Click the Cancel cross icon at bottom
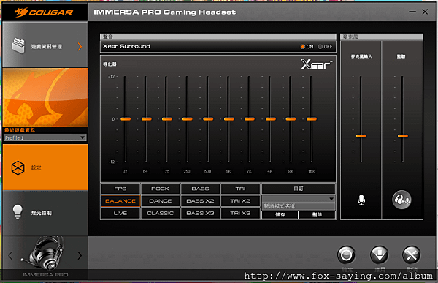The width and height of the screenshot is (438, 283). (x=412, y=255)
